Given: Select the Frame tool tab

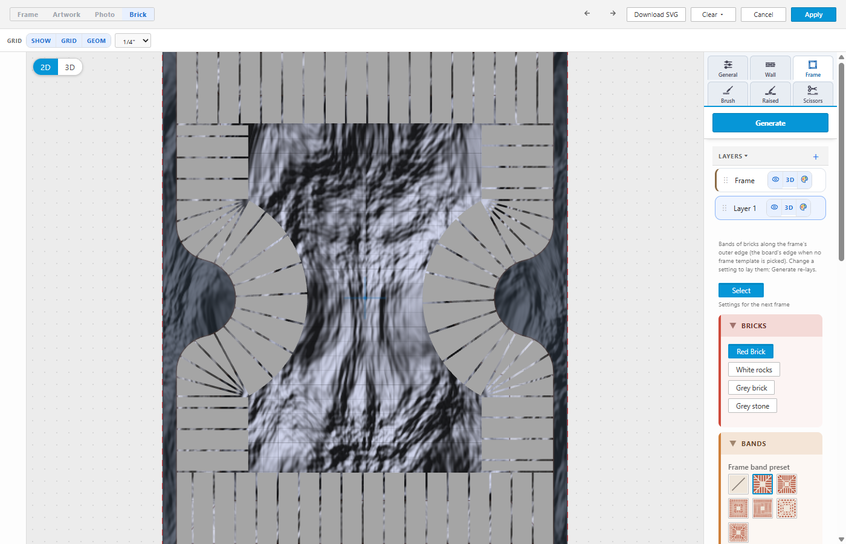Looking at the screenshot, I should 813,68.
